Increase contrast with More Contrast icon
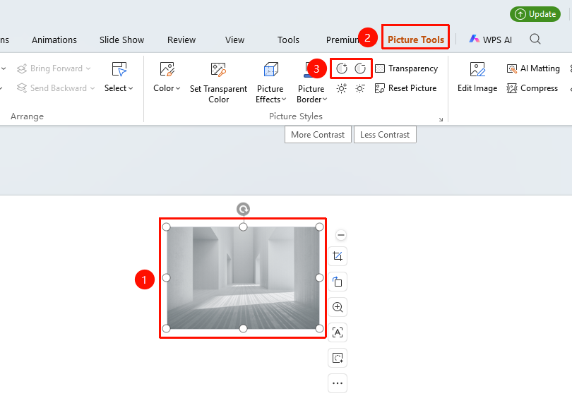The width and height of the screenshot is (572, 403). [x=342, y=68]
